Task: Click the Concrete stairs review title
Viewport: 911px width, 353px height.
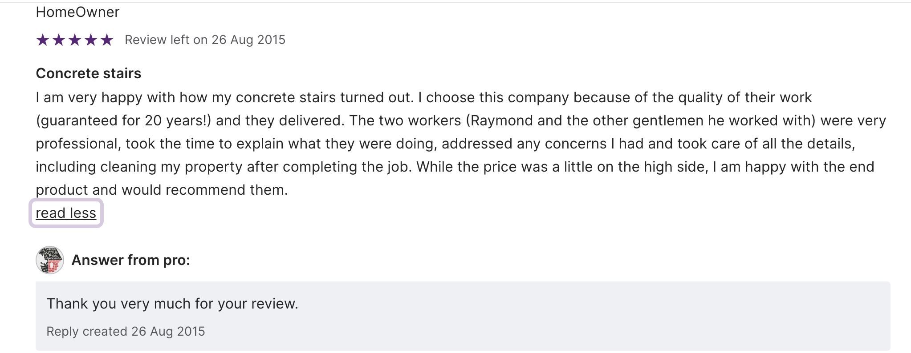Action: pyautogui.click(x=88, y=73)
